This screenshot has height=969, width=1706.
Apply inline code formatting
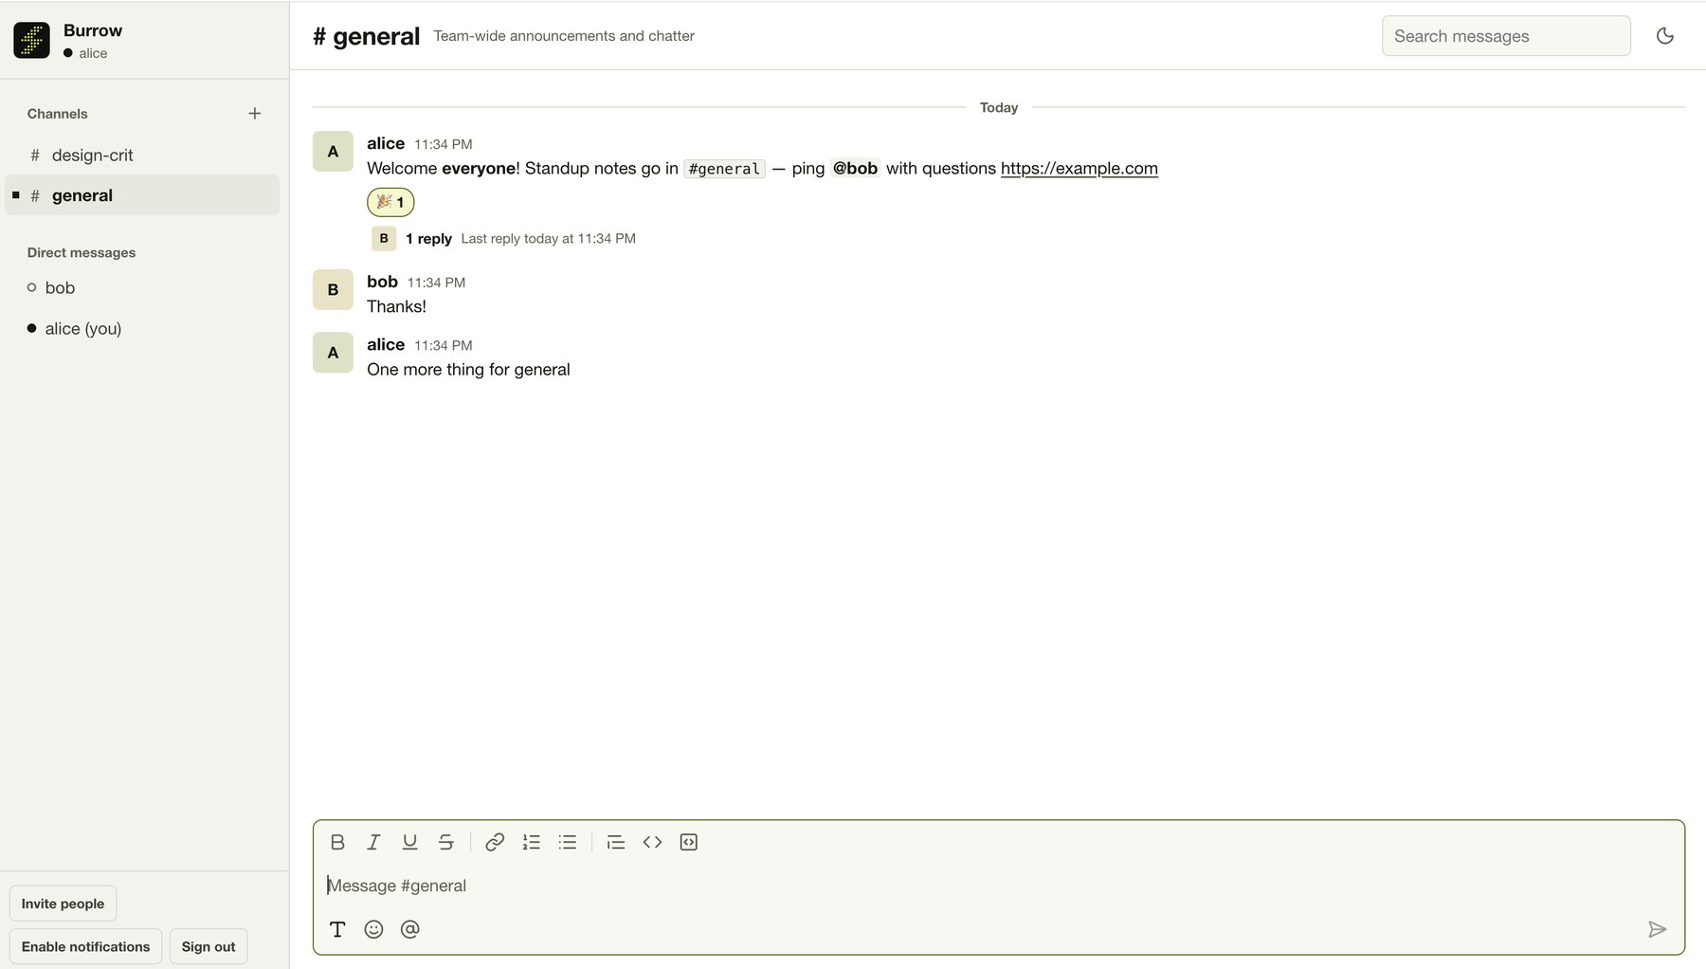[x=652, y=842]
